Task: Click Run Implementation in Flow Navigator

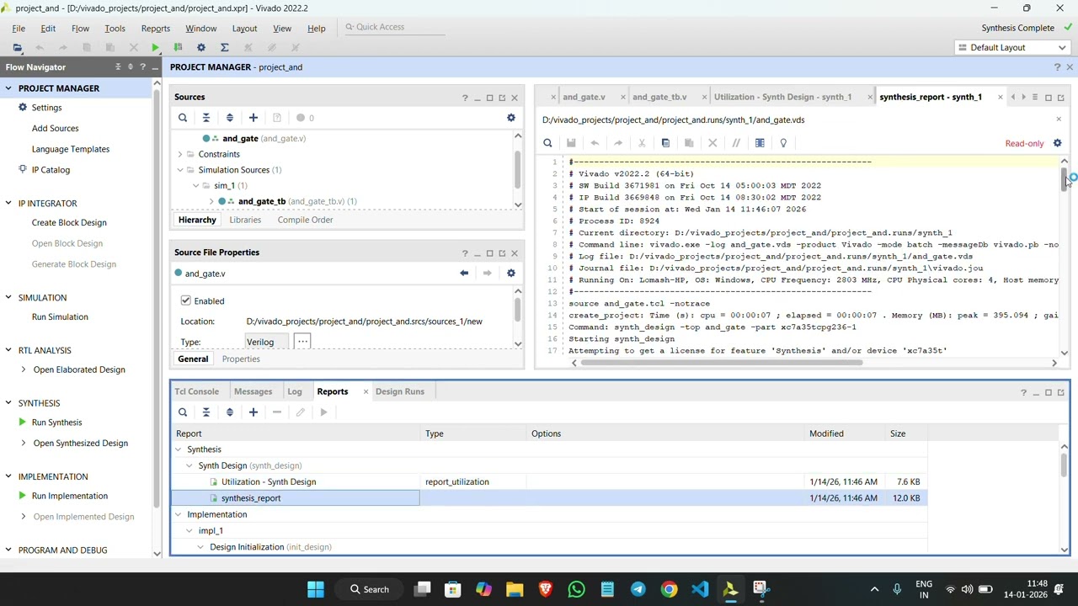Action: coord(69,496)
